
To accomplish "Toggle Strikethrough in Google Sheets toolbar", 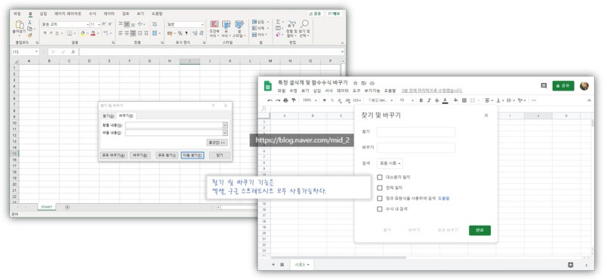I will pos(436,100).
